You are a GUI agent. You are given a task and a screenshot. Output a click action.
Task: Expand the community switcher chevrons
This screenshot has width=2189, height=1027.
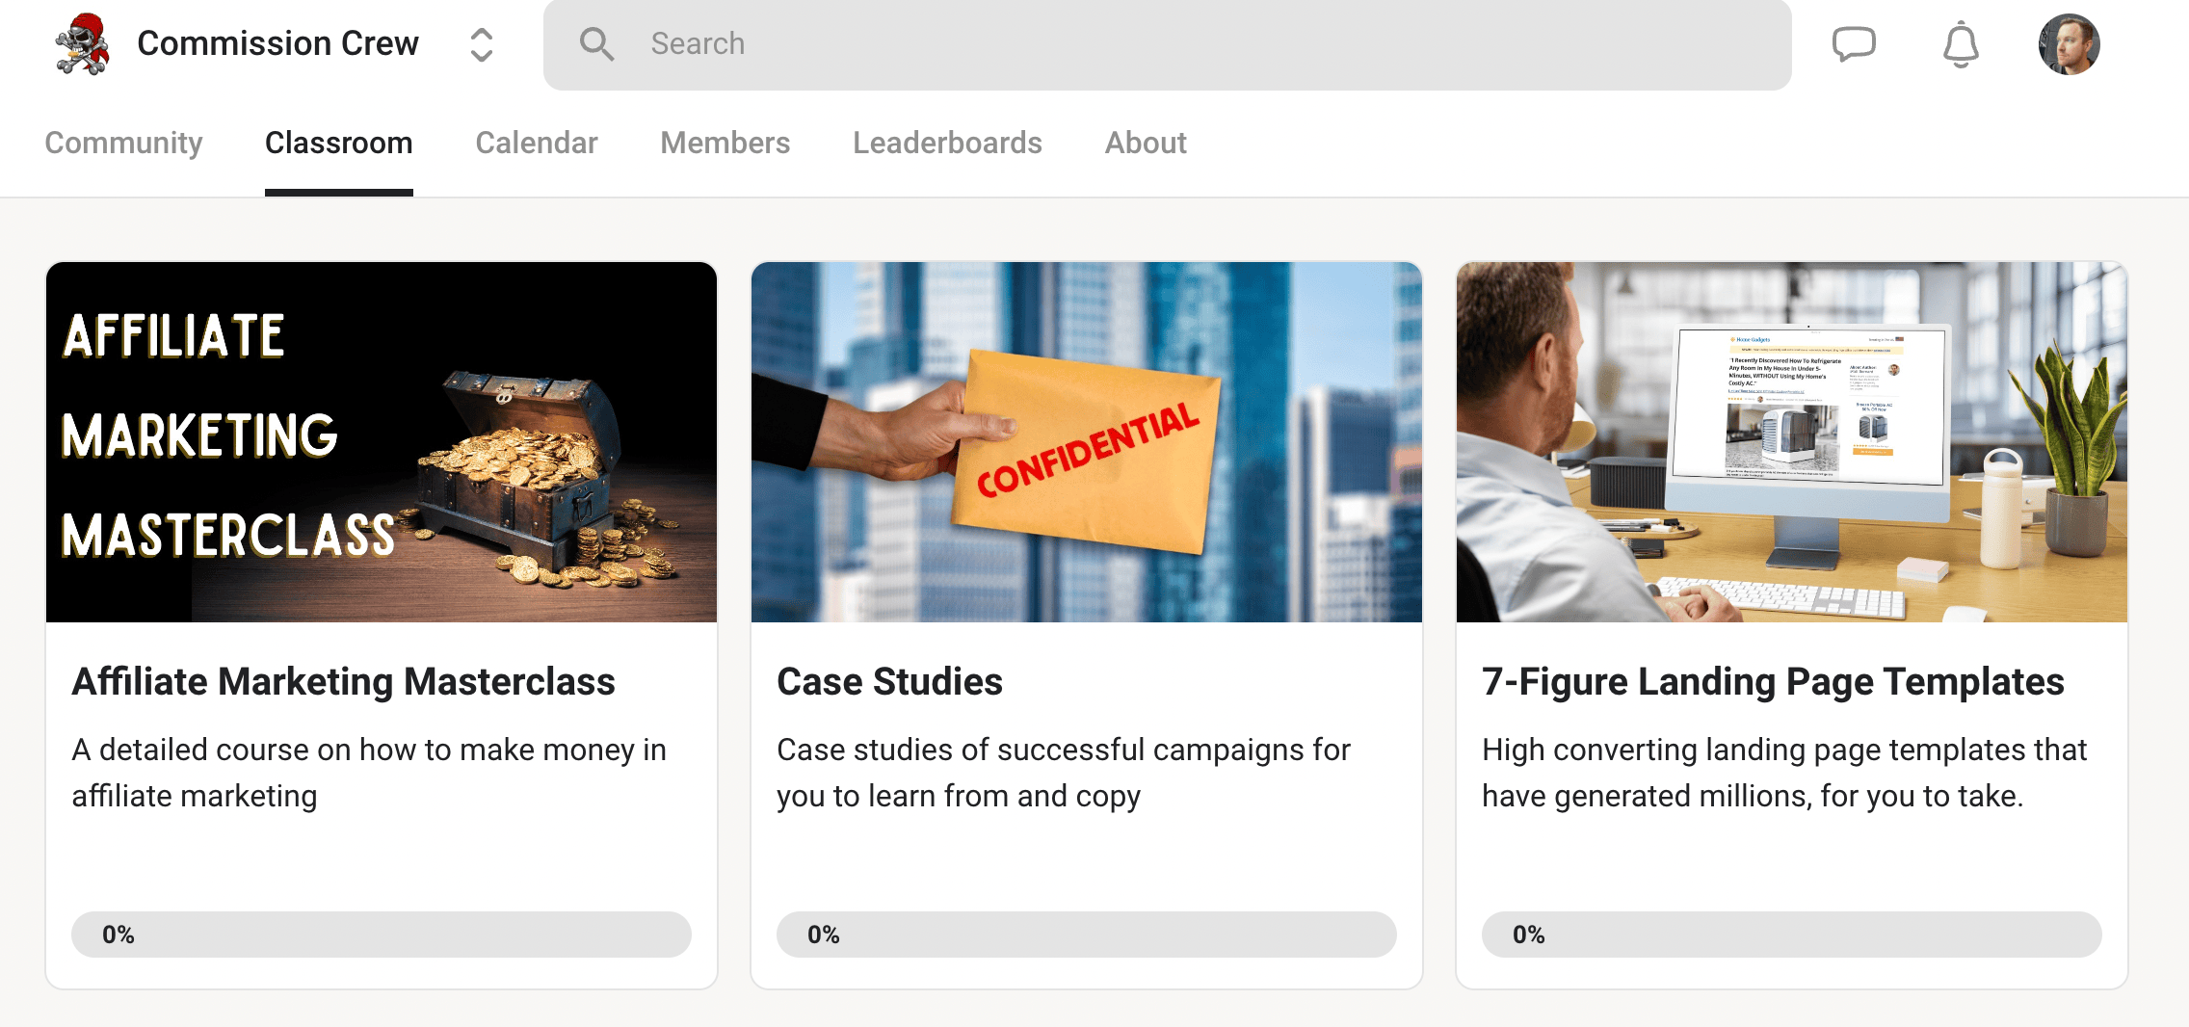coord(482,44)
